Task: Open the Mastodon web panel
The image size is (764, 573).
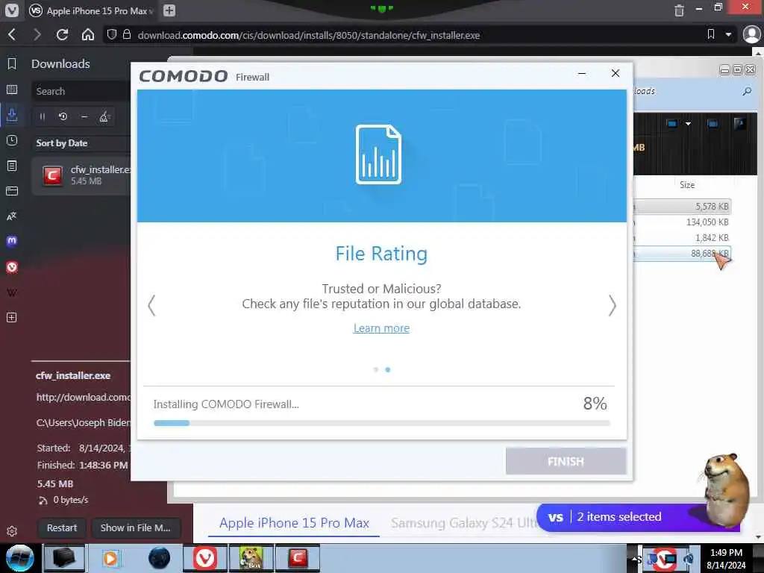Action: pos(12,241)
